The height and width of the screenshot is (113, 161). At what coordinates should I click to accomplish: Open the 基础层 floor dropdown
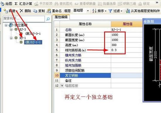88,11
